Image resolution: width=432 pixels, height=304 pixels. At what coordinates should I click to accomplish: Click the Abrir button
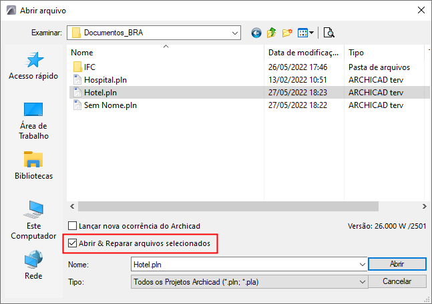397,265
